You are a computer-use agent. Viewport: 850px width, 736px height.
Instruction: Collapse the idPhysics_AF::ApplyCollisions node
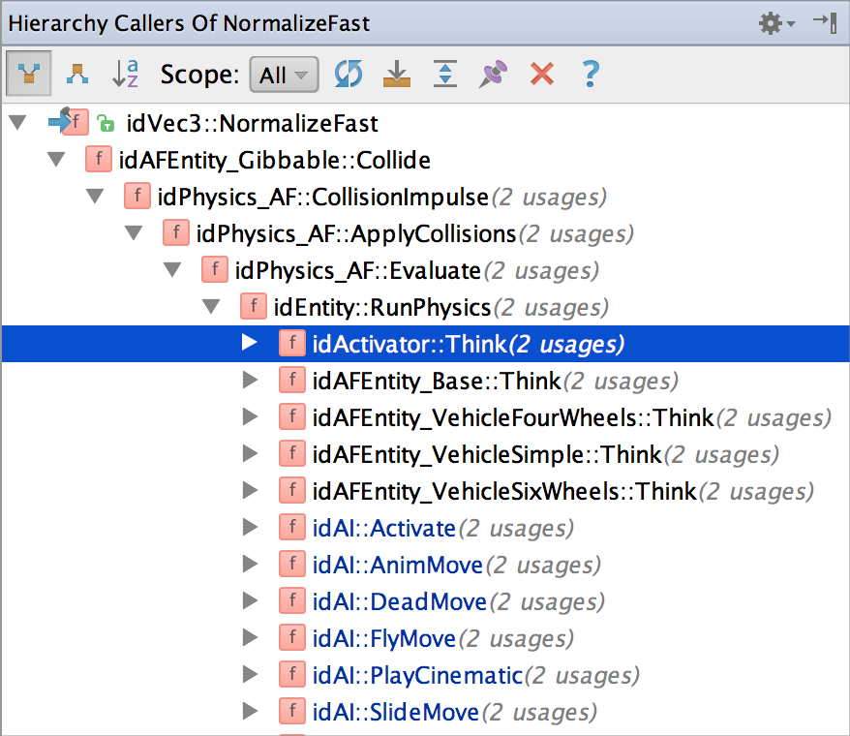click(134, 233)
